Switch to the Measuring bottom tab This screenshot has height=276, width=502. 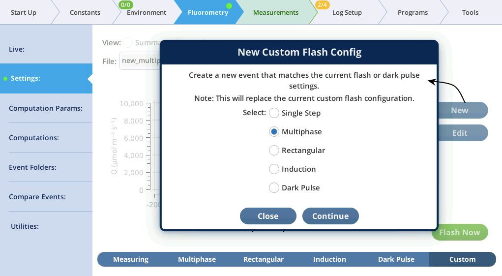pyautogui.click(x=131, y=259)
